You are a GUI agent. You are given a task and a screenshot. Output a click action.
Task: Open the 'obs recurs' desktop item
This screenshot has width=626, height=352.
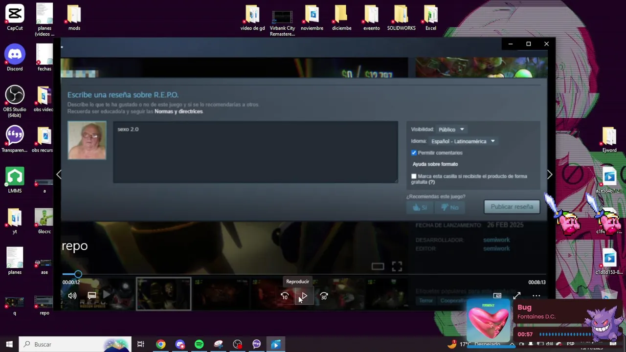43,140
